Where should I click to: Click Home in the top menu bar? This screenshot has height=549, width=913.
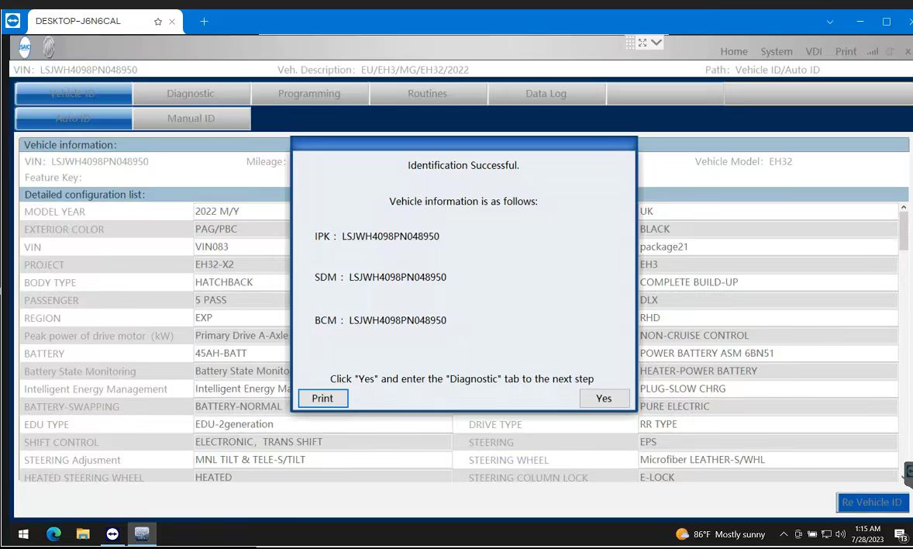(734, 51)
